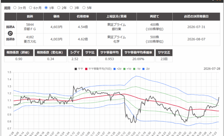Toggle the -2σ blue legend entry
The width and height of the screenshot is (224, 136).
146,69
